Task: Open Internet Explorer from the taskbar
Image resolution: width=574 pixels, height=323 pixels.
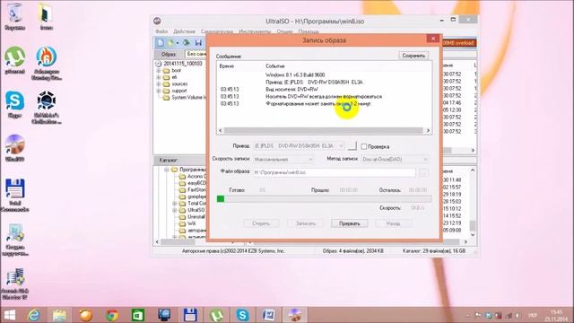Action: pyautogui.click(x=34, y=315)
